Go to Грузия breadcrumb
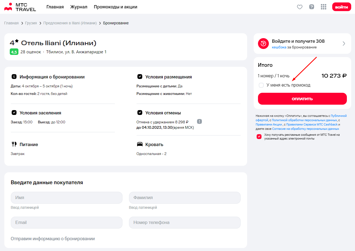The height and width of the screenshot is (251, 355). click(31, 23)
